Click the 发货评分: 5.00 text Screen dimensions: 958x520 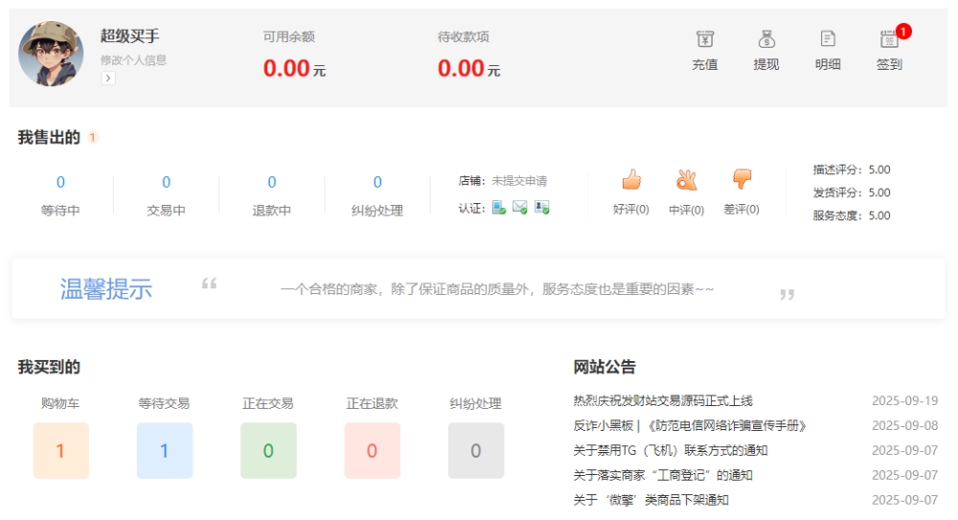tap(852, 192)
